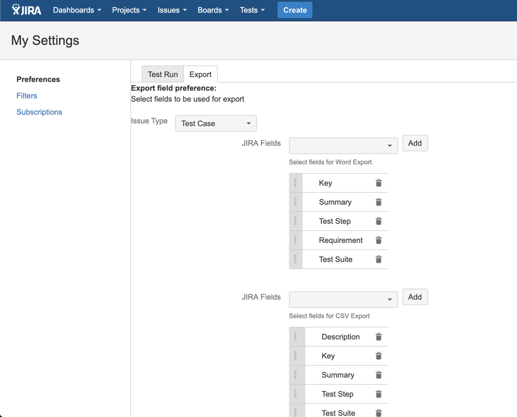Delete Summary from Word Export fields
517x417 pixels.
tap(378, 202)
